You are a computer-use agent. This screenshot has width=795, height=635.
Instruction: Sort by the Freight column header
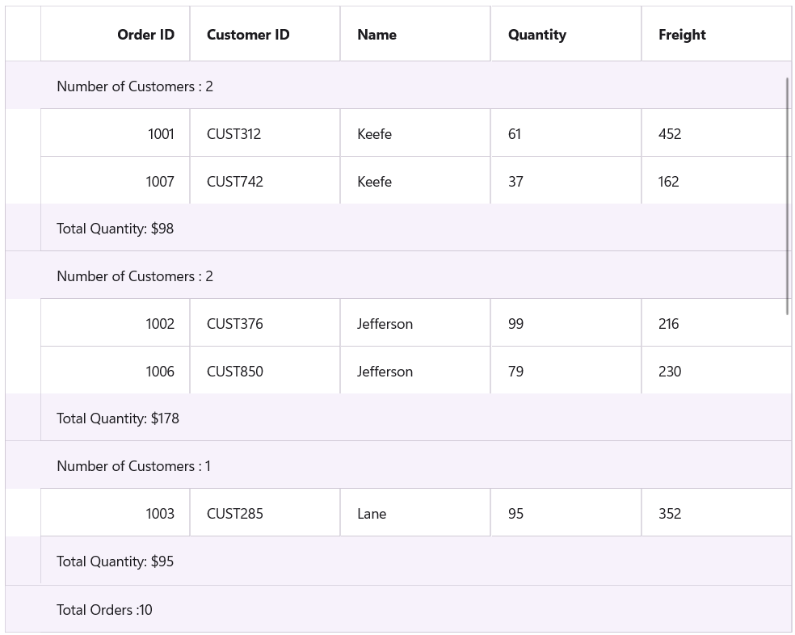click(x=681, y=35)
